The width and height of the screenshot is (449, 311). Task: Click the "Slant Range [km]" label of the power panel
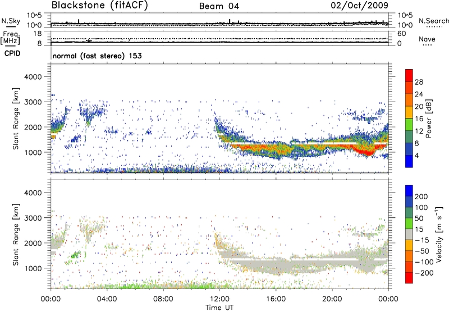[x=16, y=118]
